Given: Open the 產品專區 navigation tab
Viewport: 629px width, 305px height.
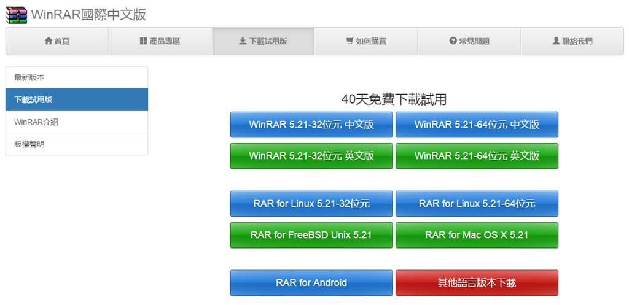Looking at the screenshot, I should [160, 41].
